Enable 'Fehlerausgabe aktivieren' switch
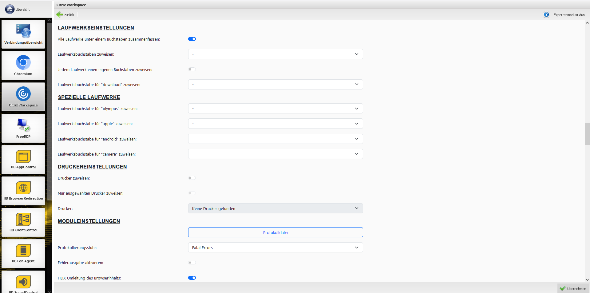The image size is (590, 293). [x=192, y=263]
